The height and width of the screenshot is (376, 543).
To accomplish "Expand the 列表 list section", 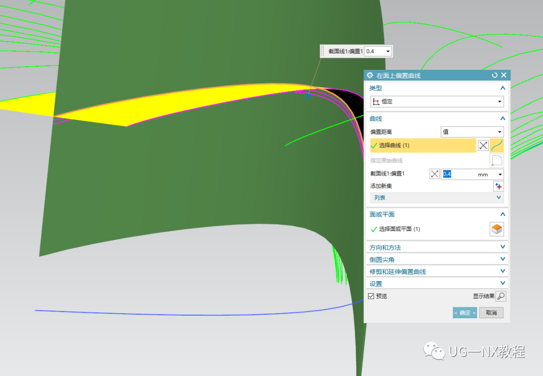I will 437,197.
